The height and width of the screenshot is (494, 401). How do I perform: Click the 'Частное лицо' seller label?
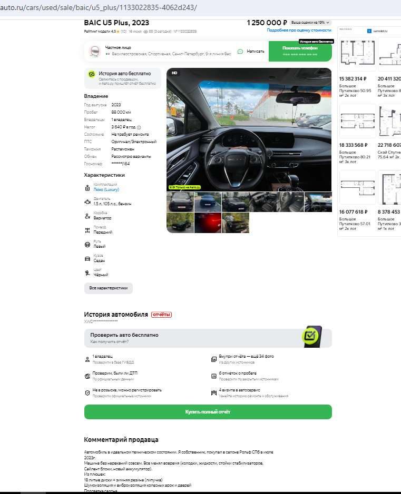118,47
